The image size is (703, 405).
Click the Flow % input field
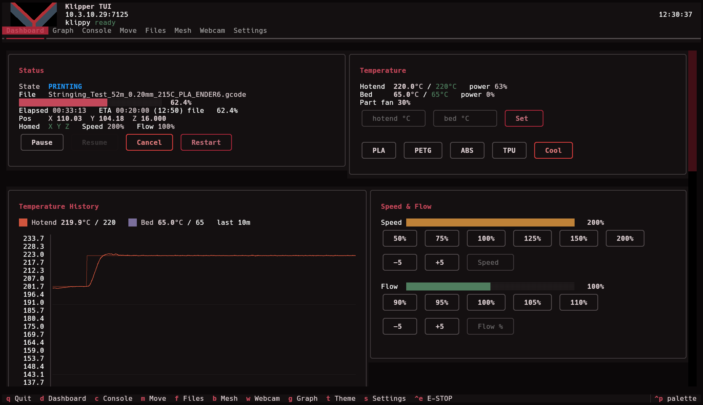pyautogui.click(x=490, y=326)
